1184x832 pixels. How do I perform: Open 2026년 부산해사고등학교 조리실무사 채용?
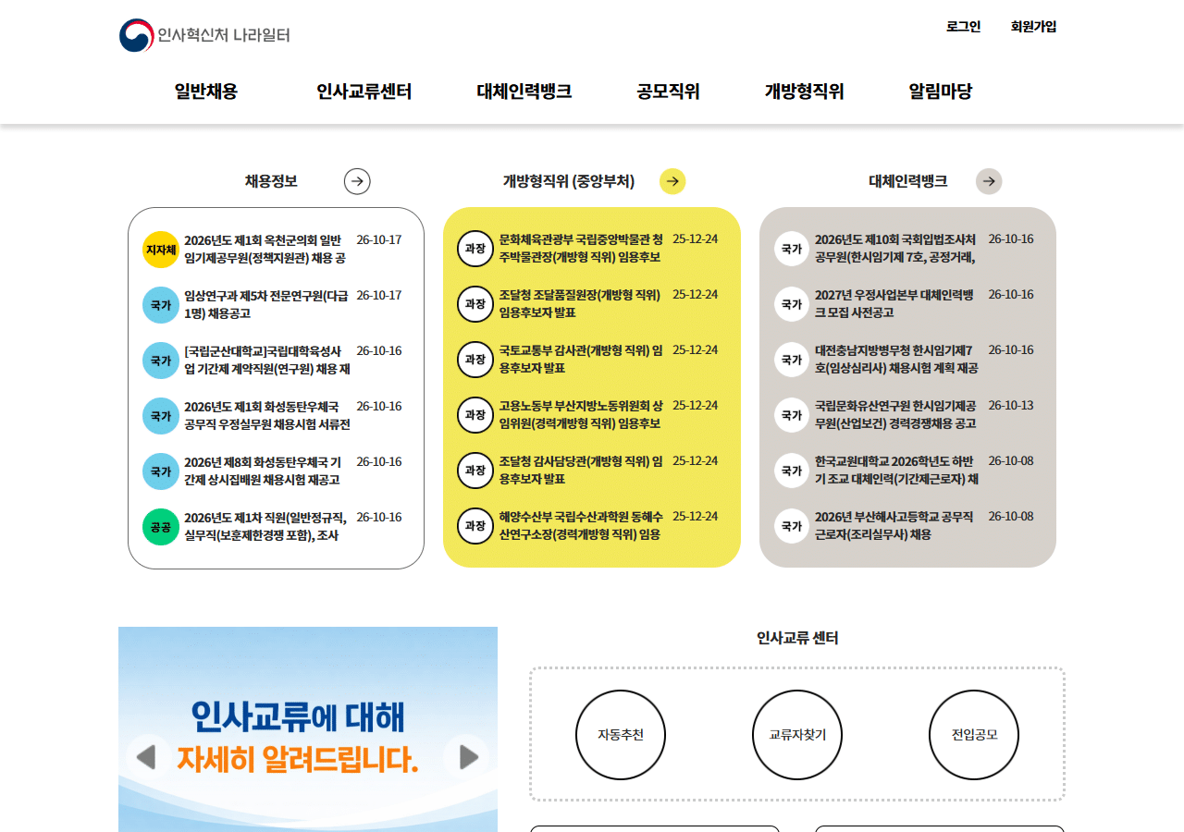(x=894, y=525)
